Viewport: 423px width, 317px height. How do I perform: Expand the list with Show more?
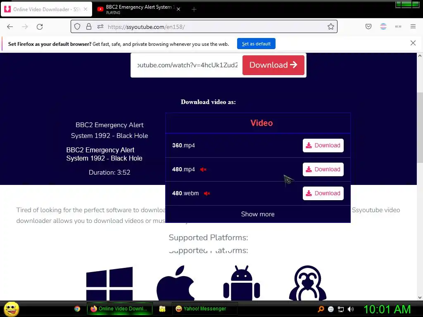click(x=258, y=214)
